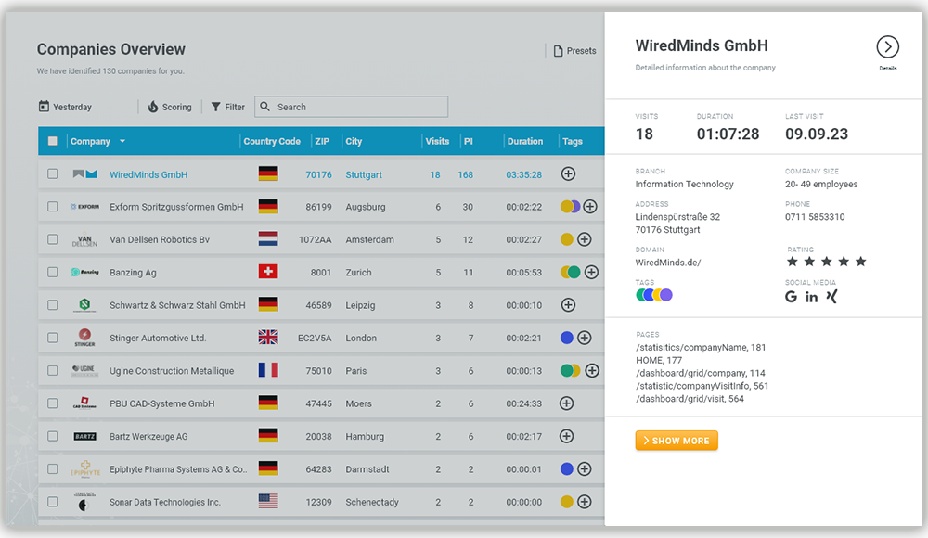Click the Bartz Werkzeuge AG company name

pos(148,436)
